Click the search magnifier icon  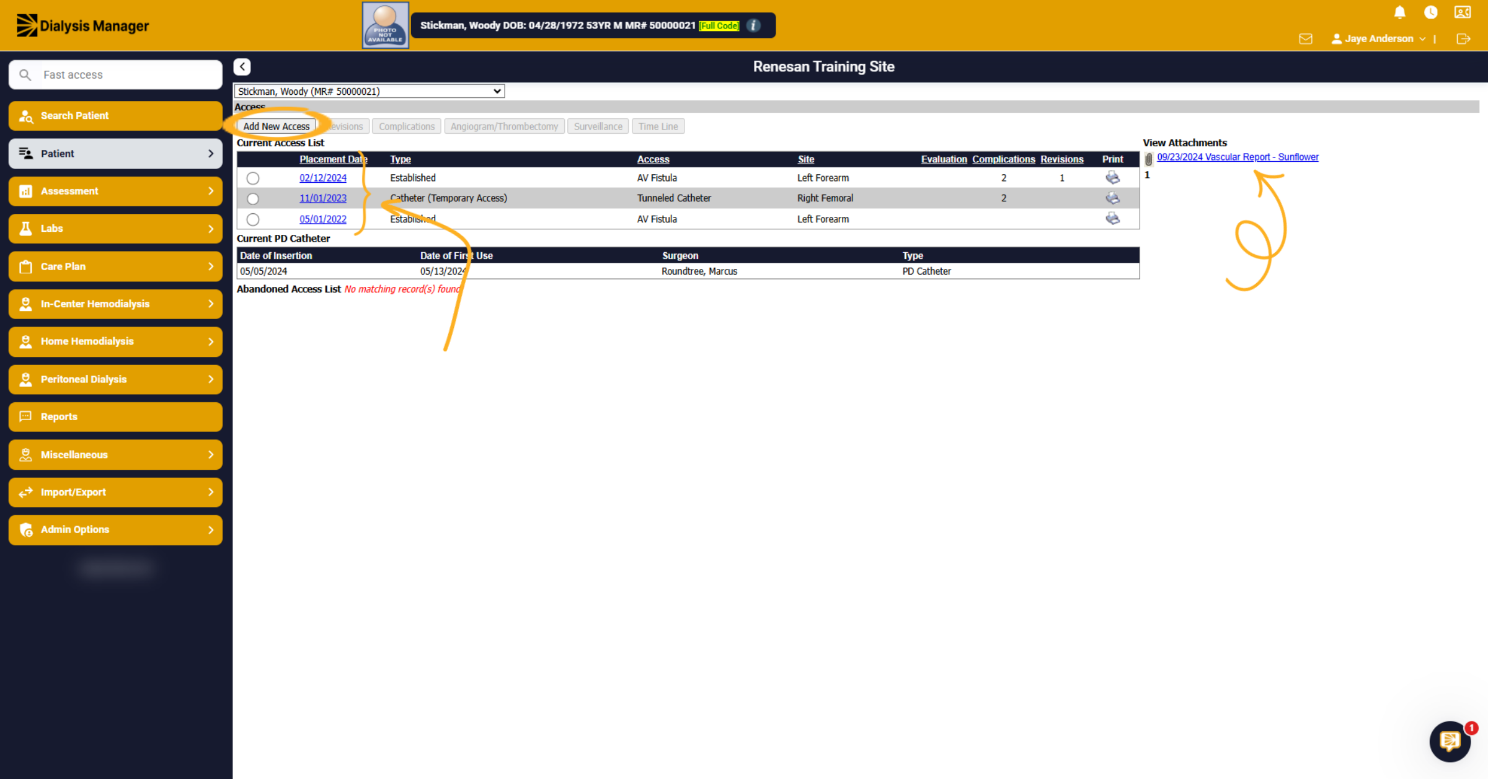[25, 75]
